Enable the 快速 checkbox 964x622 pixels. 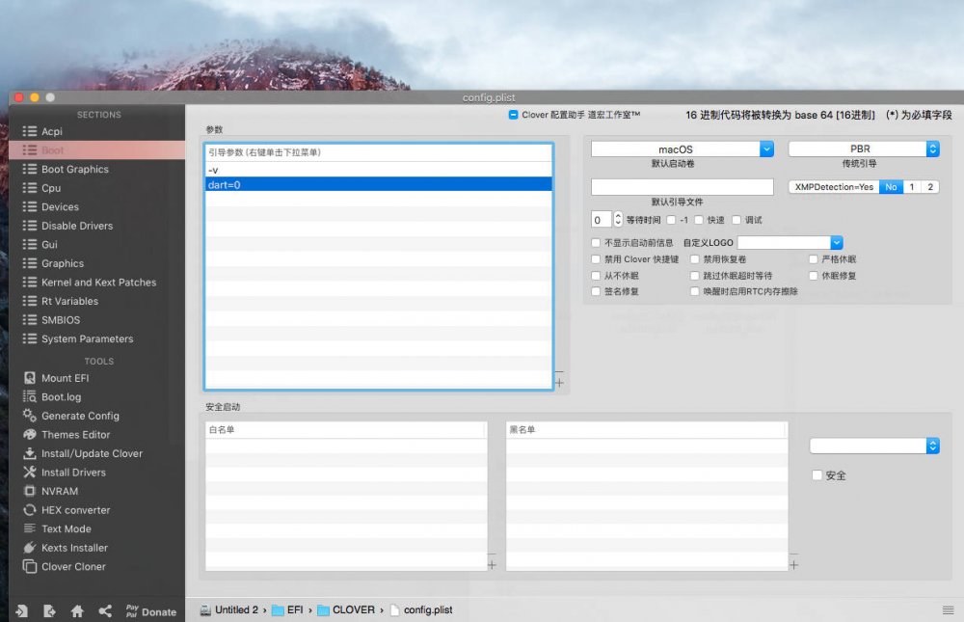click(699, 220)
